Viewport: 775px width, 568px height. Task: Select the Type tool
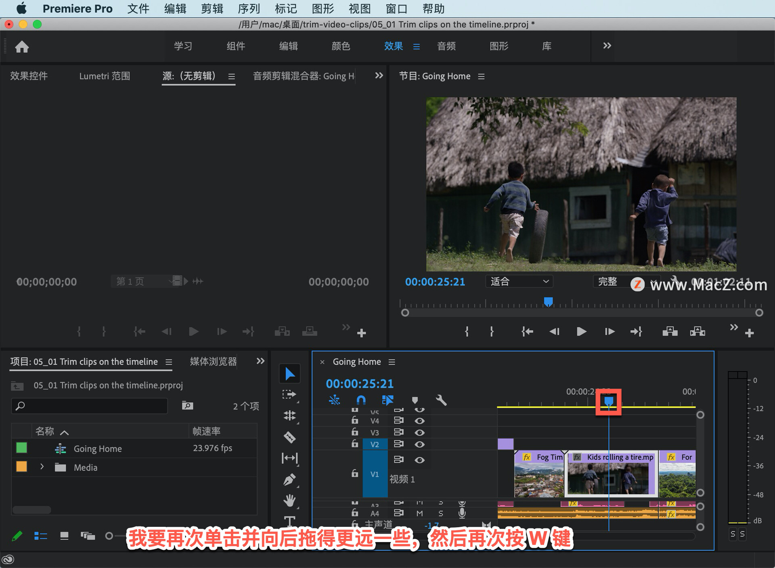click(x=289, y=522)
